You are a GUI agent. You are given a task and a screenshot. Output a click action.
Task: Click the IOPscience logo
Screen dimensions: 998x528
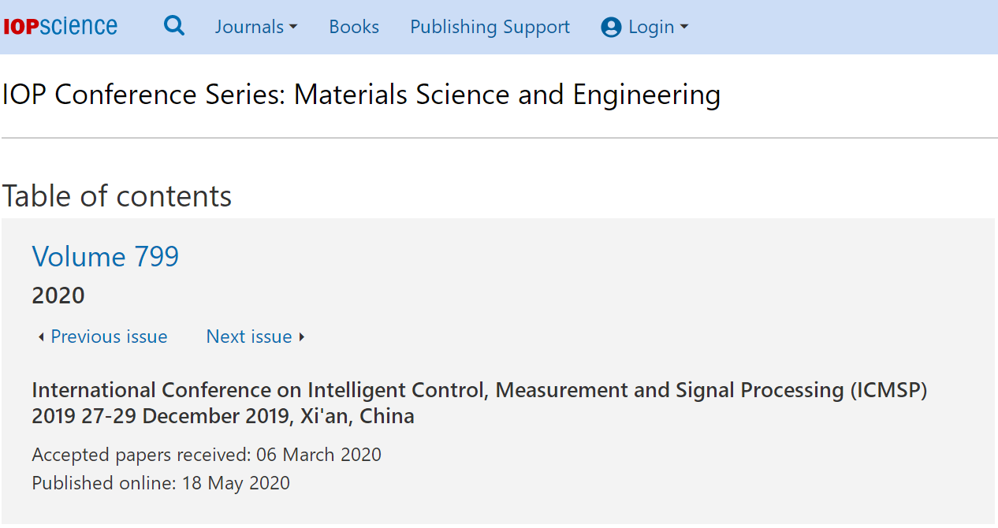(x=60, y=27)
